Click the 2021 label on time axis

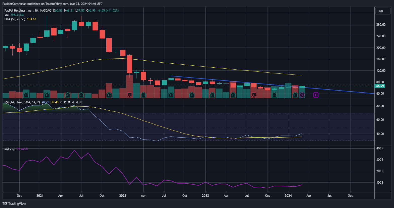40,196
